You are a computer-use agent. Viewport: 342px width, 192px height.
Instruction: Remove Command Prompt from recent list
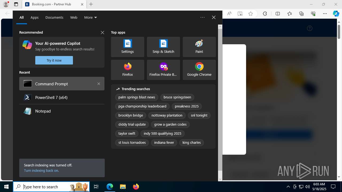[x=99, y=84]
